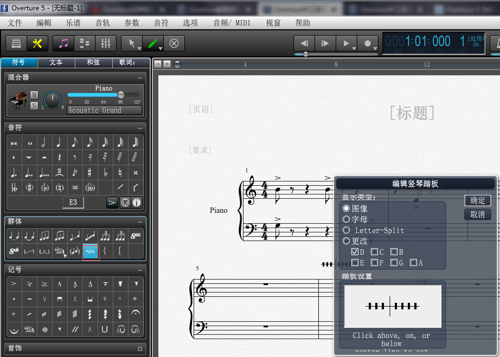Uncheck the D pedal checkbox
Viewport: 500px width, 357px height.
pos(355,252)
